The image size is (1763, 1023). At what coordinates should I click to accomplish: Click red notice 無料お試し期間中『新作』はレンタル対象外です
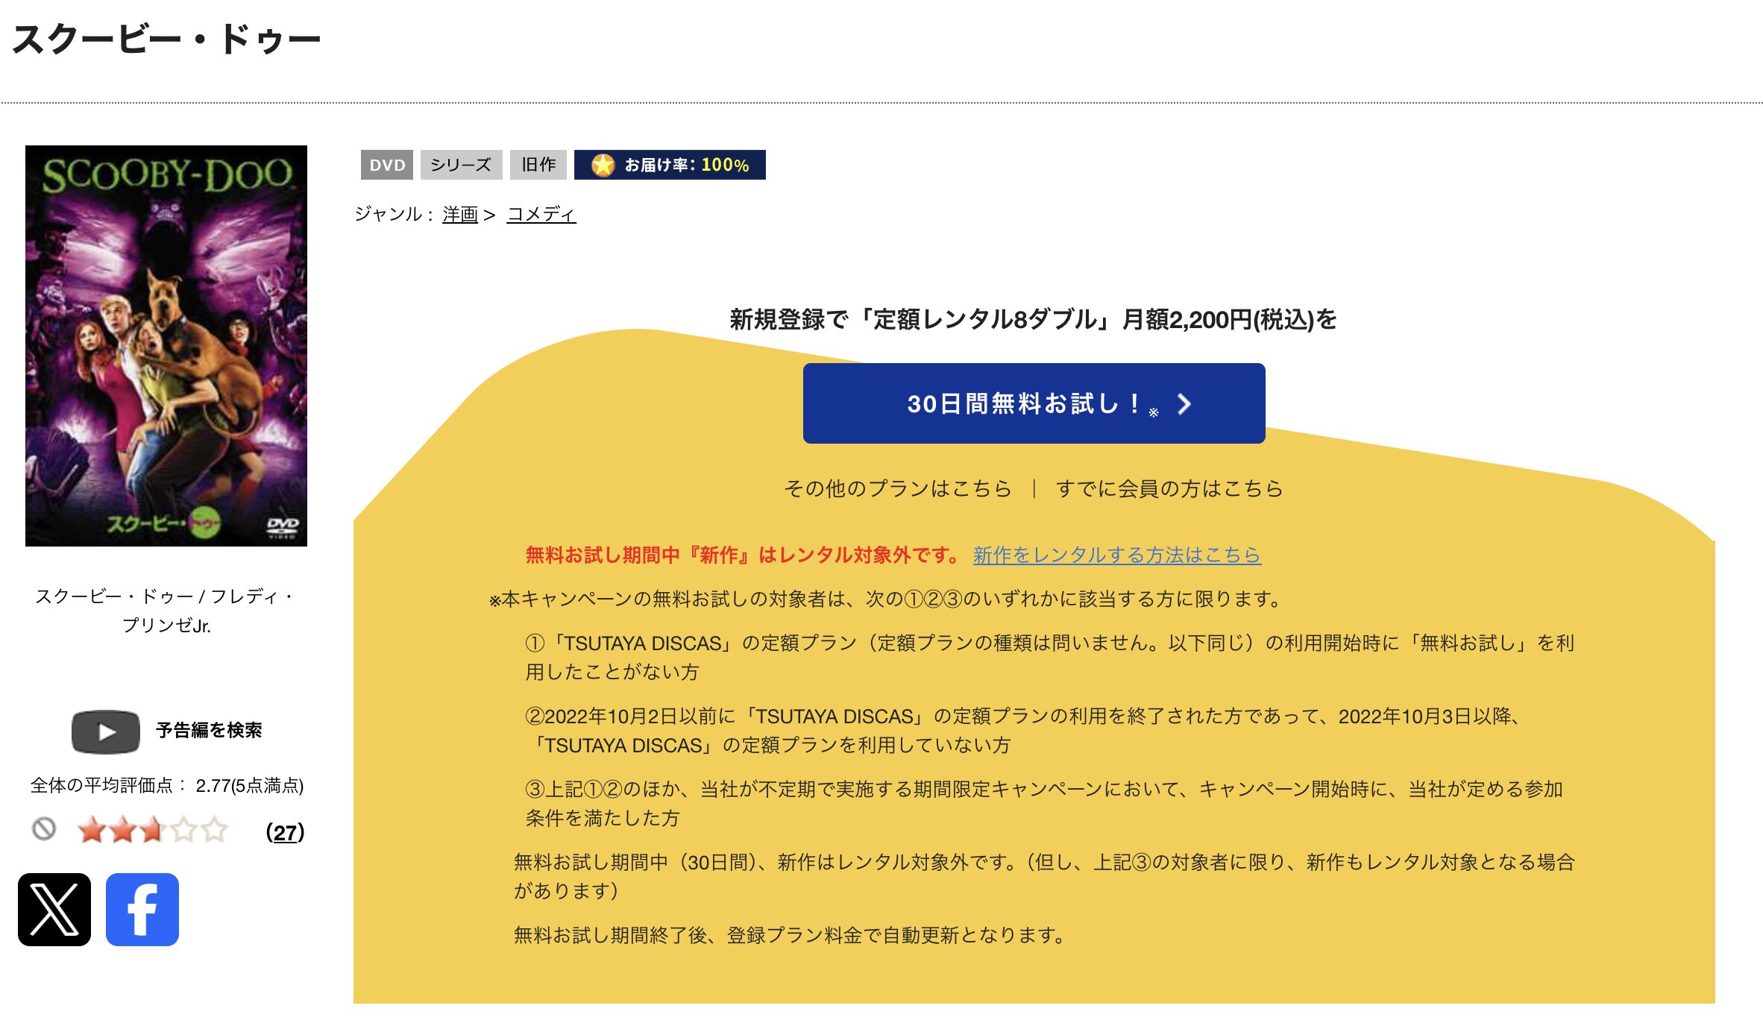point(744,555)
